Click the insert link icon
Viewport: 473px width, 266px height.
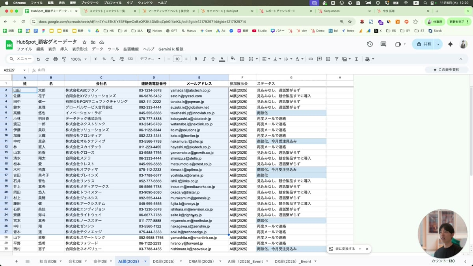click(311, 59)
